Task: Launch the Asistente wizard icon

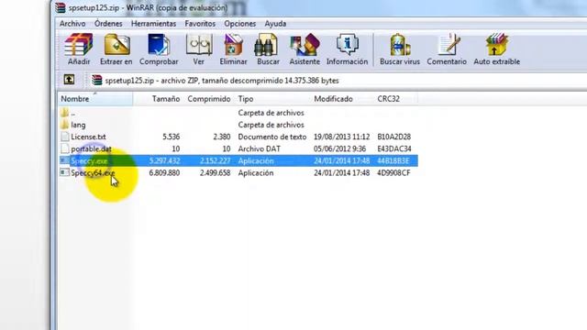Action: click(305, 45)
